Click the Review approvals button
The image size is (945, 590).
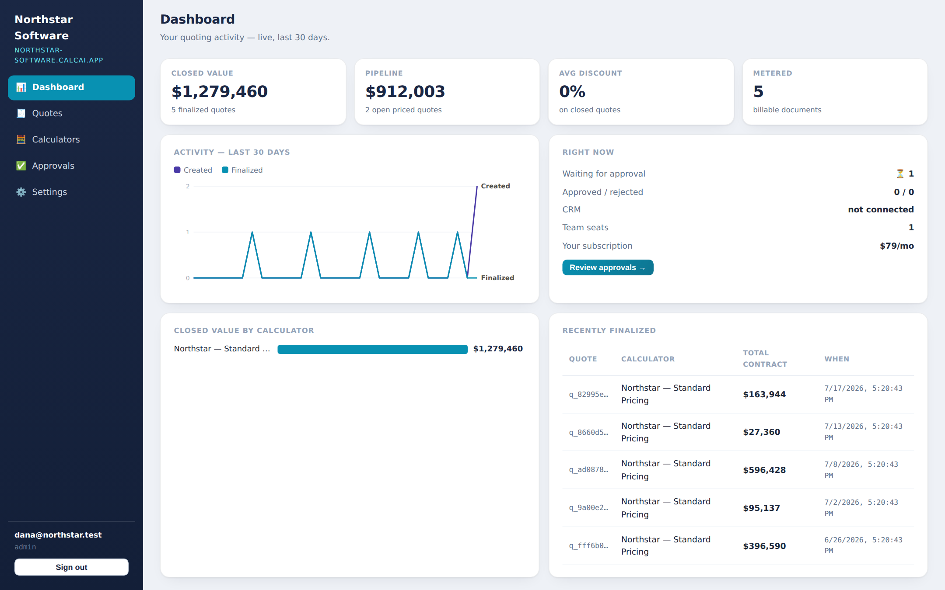coord(608,267)
